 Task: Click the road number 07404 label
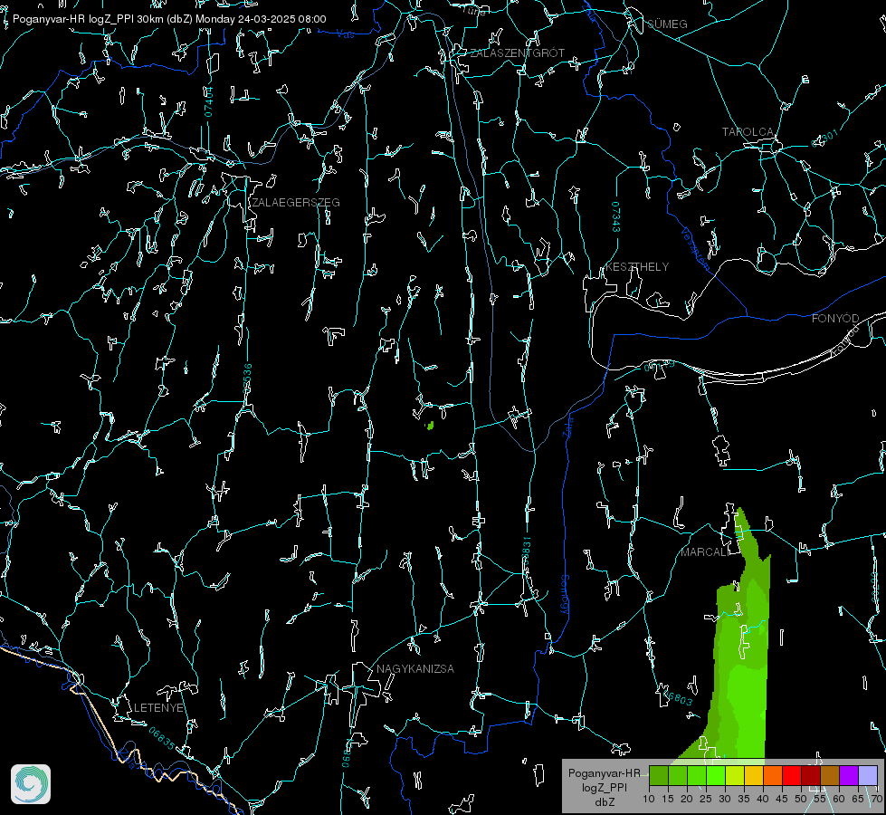pos(208,101)
